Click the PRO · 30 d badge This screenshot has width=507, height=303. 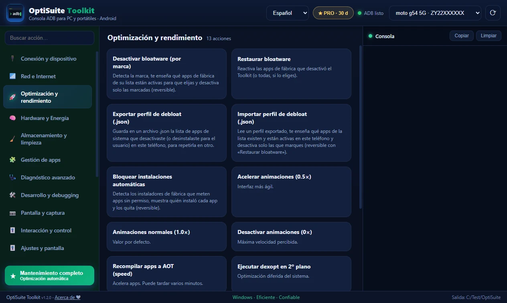pyautogui.click(x=333, y=13)
